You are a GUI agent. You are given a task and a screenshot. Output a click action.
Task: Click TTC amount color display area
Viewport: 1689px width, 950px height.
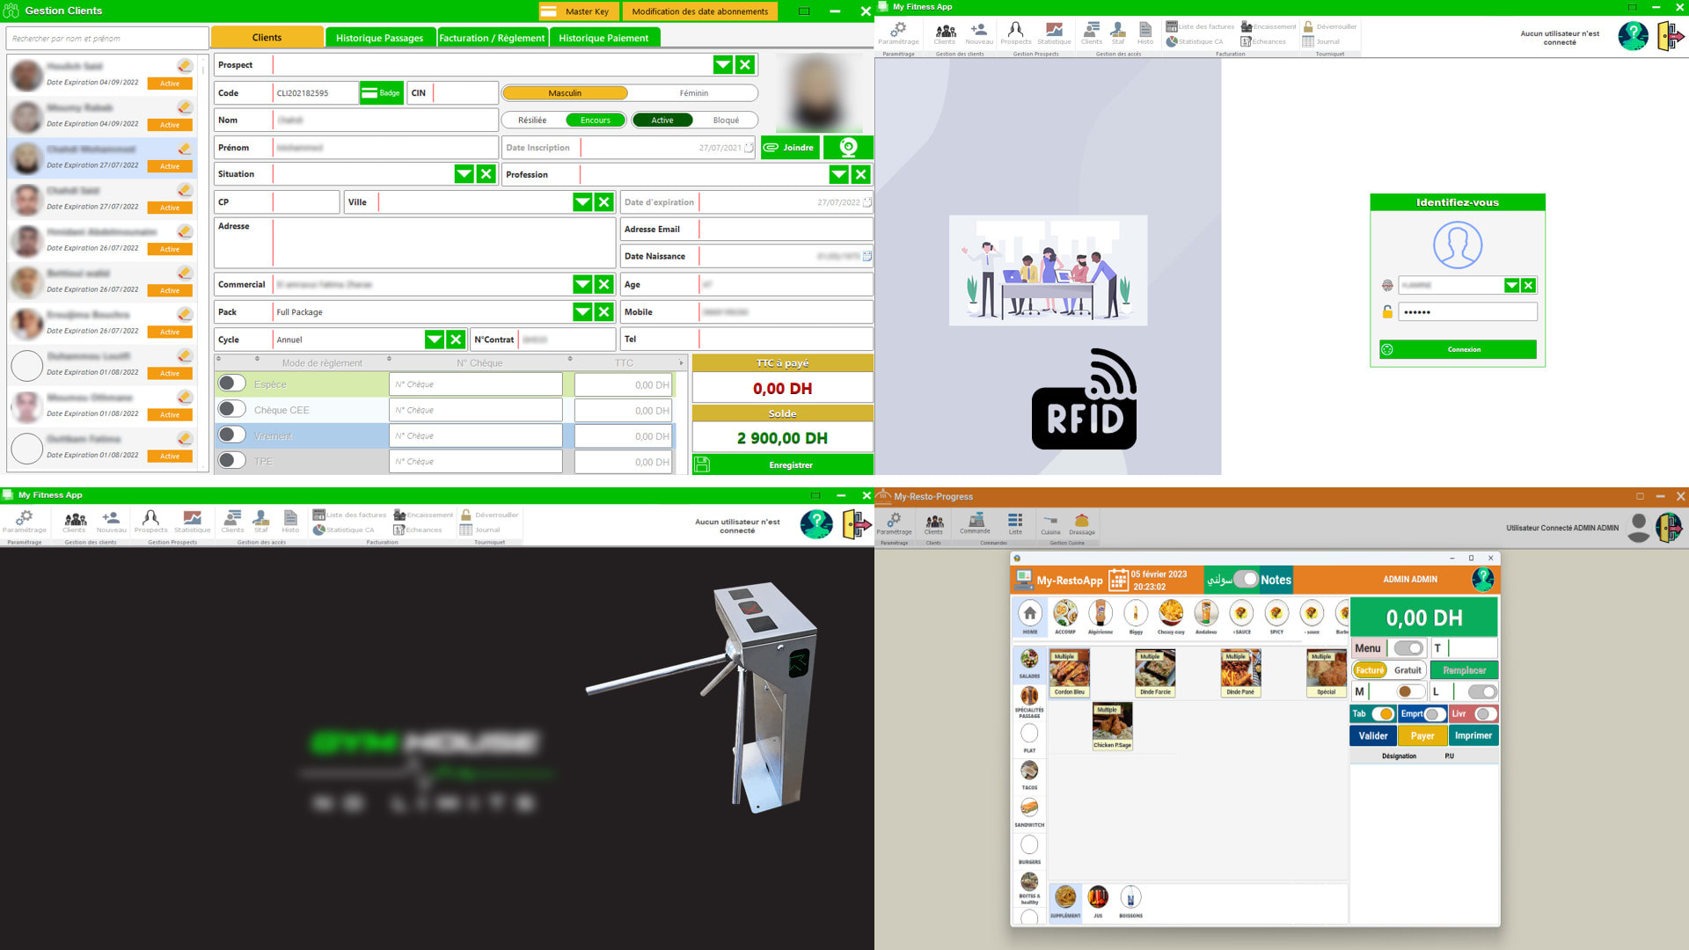(x=782, y=387)
